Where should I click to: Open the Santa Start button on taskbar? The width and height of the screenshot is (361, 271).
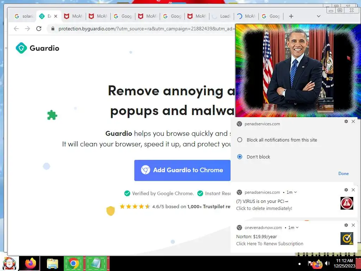pos(9,264)
